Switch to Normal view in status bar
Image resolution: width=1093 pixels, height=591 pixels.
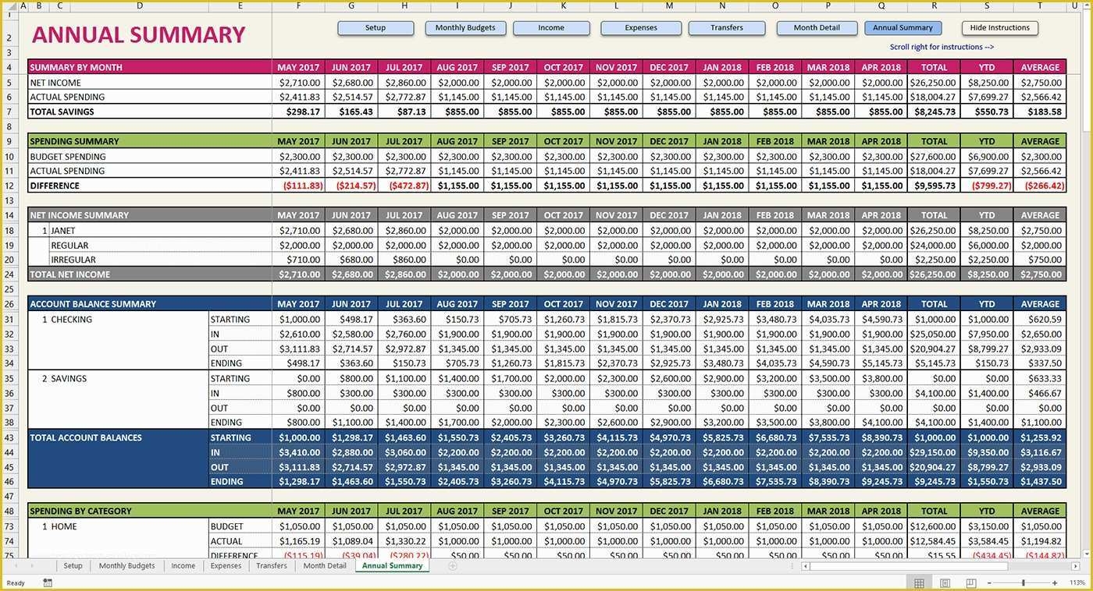pyautogui.click(x=919, y=582)
